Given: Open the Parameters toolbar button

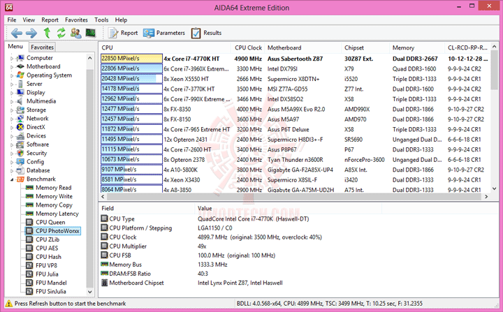Looking at the screenshot, I should [164, 33].
